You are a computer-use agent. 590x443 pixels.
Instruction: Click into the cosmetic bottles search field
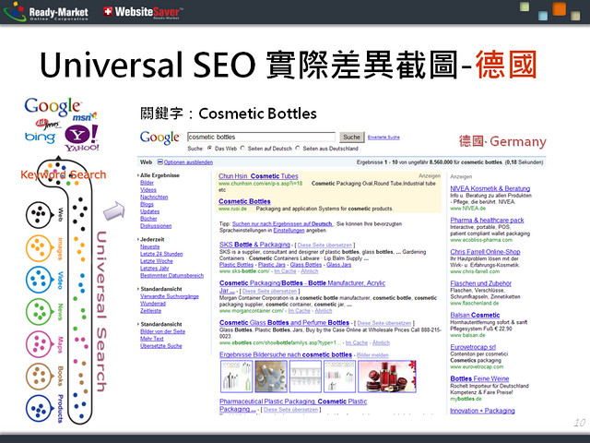261,137
